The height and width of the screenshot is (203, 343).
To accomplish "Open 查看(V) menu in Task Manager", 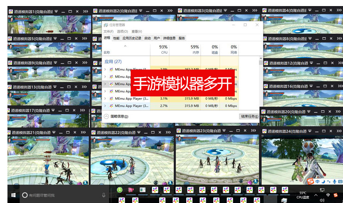I will tap(137, 32).
